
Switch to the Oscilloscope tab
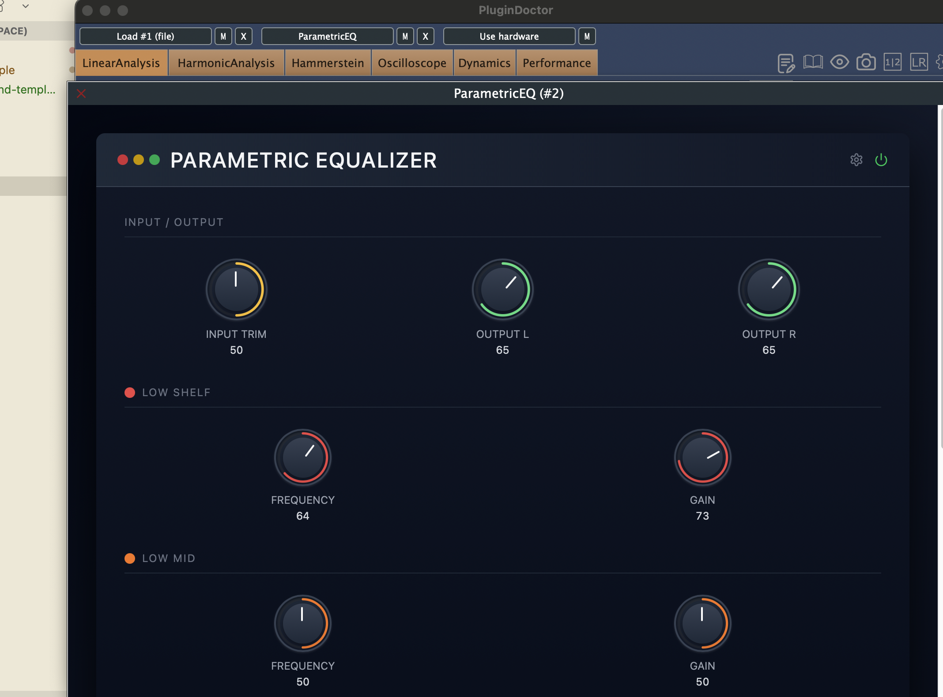(412, 63)
